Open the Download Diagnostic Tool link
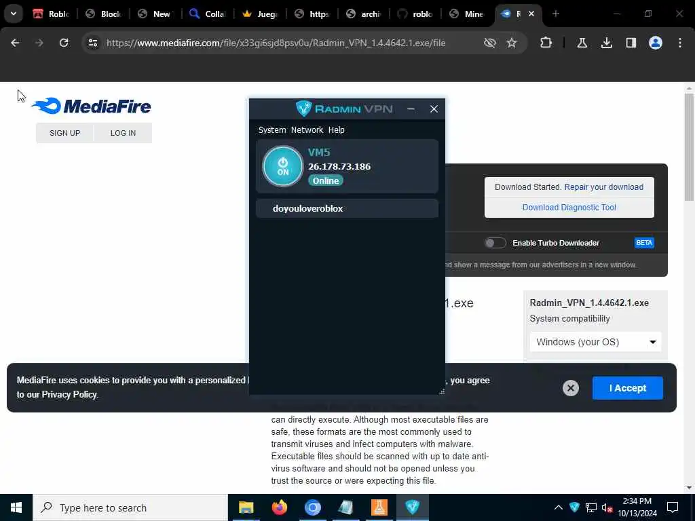This screenshot has height=521, width=695. click(x=569, y=208)
